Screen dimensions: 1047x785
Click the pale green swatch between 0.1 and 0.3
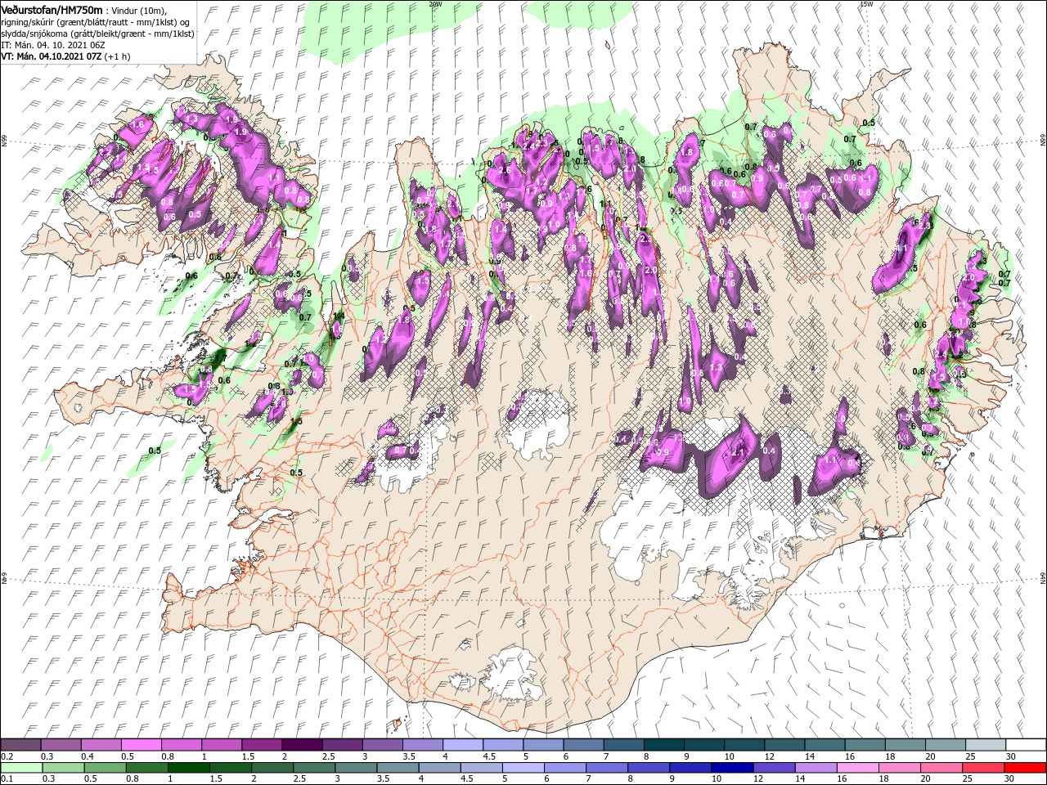point(21,768)
